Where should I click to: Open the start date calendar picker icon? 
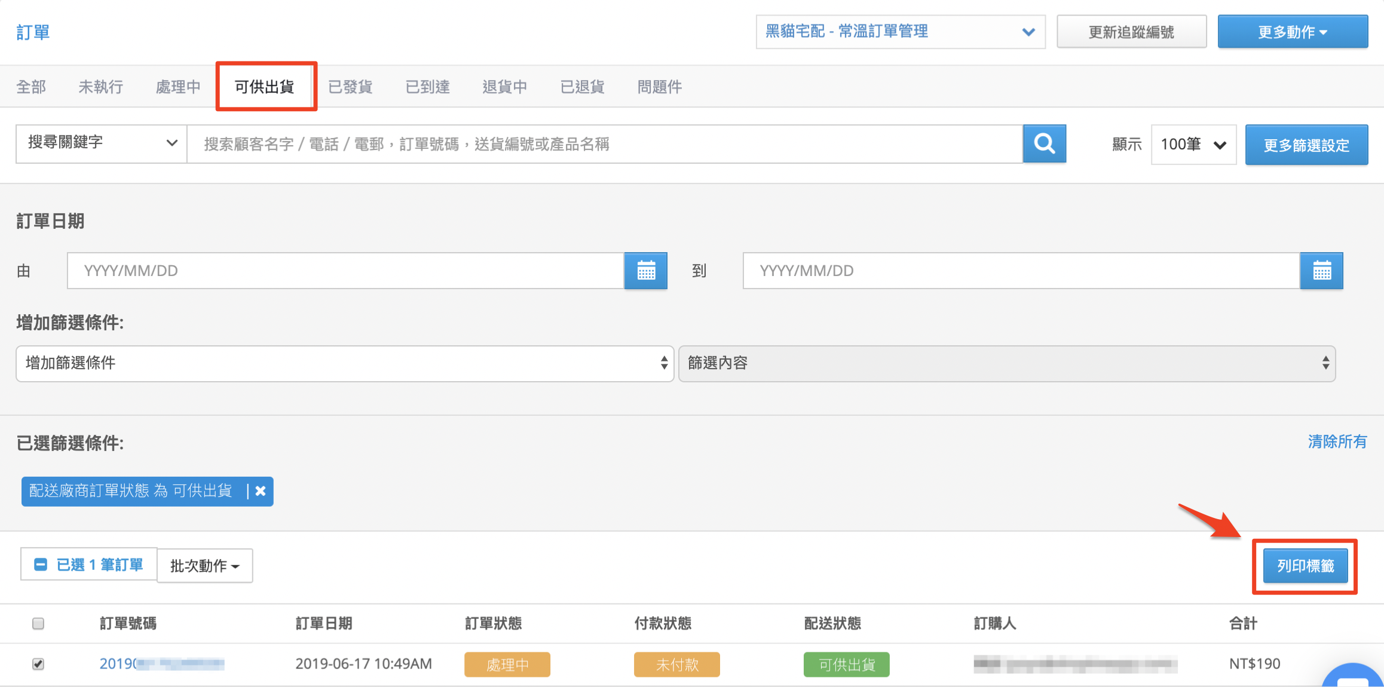(x=645, y=271)
